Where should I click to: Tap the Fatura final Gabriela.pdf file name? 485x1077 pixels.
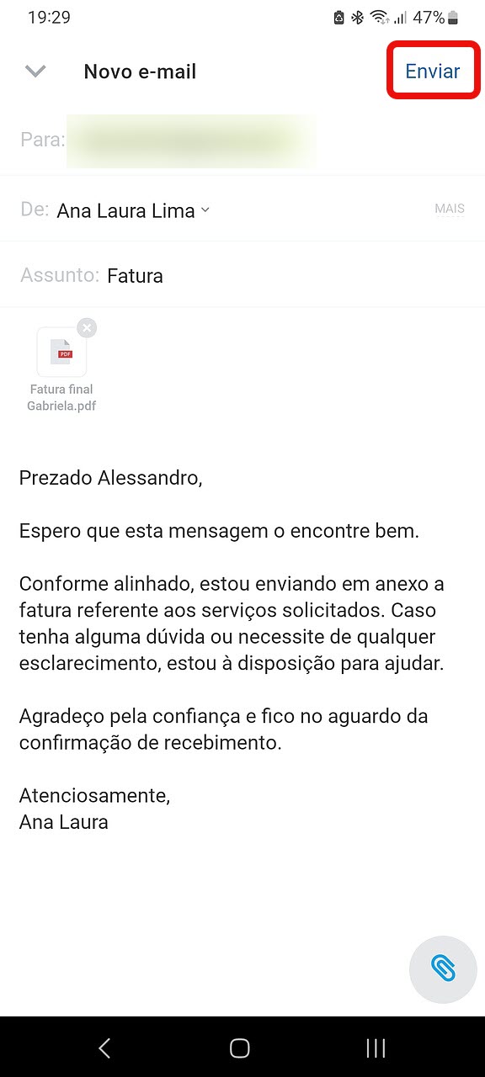point(61,397)
